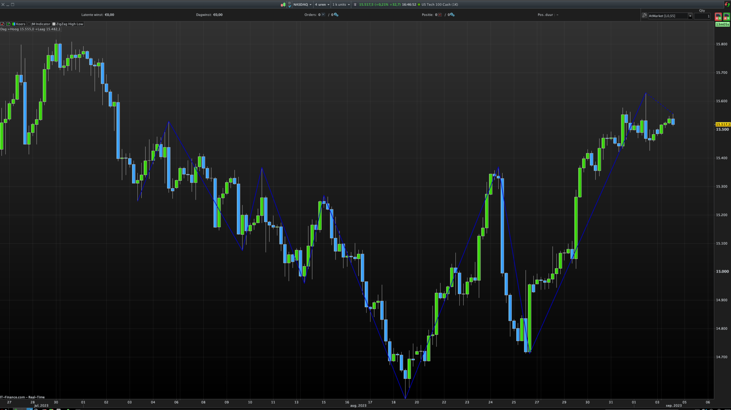Click the Dag Hoog Laag info label
Viewport: 731px width, 410px height.
[x=30, y=29]
